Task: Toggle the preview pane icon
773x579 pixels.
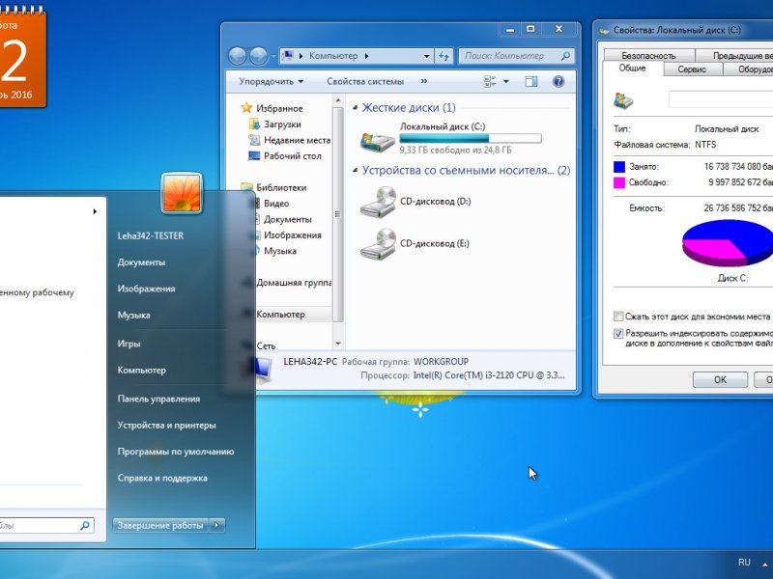Action: pos(530,82)
